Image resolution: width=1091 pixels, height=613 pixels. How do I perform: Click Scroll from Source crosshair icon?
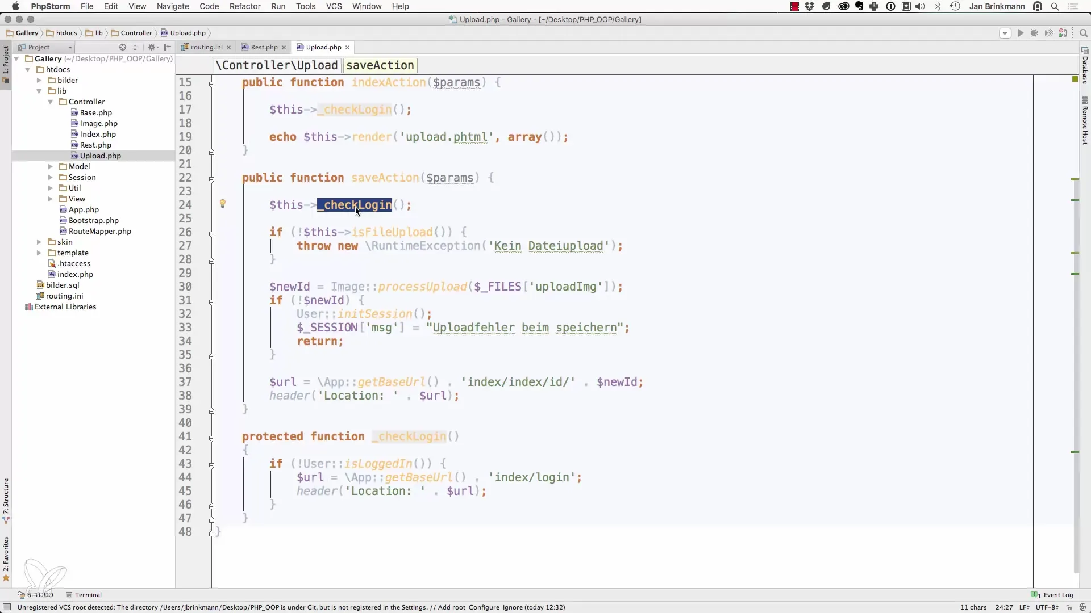tap(122, 47)
